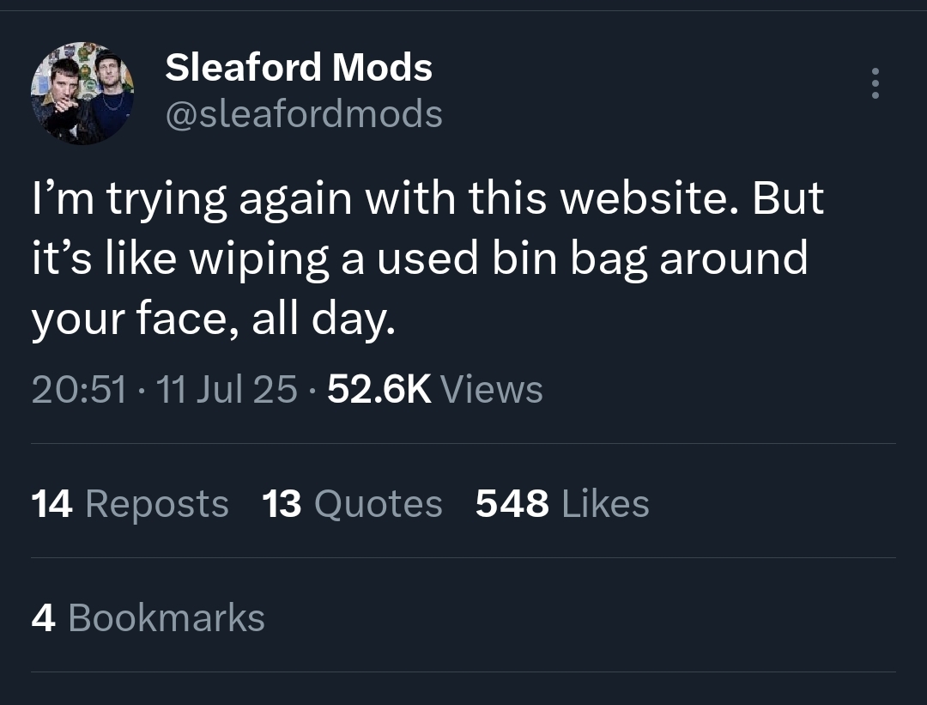Click the @sleafordmods handle
The height and width of the screenshot is (705, 927).
tap(303, 113)
